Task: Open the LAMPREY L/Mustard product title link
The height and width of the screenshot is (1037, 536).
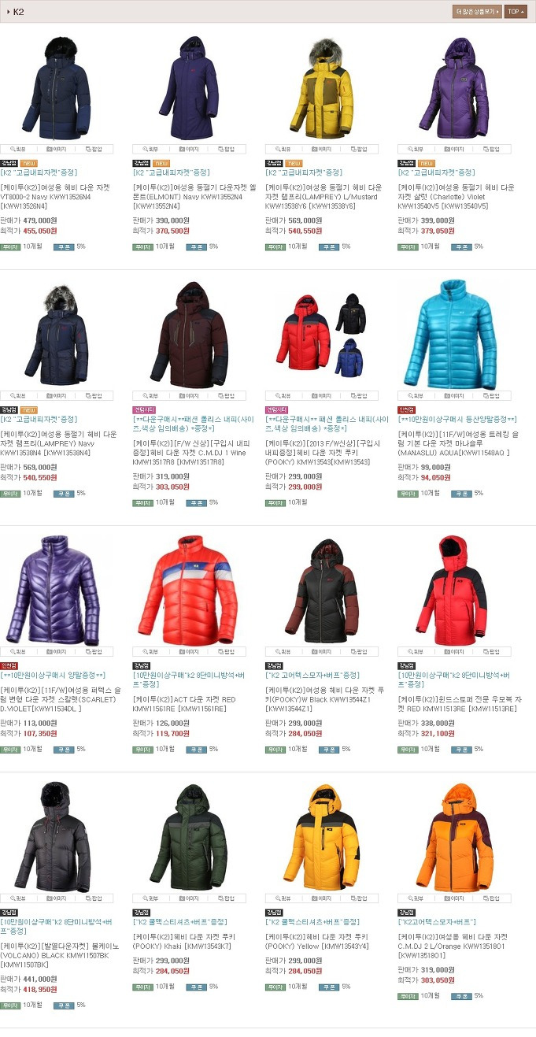Action: click(323, 197)
